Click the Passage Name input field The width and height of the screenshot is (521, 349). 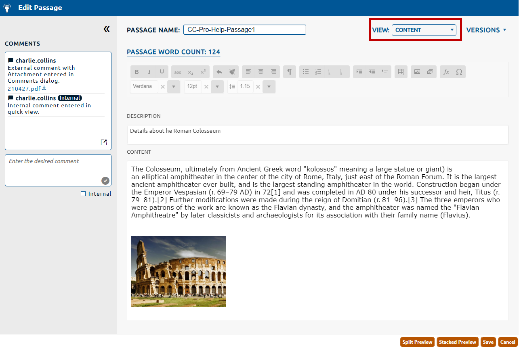244,30
